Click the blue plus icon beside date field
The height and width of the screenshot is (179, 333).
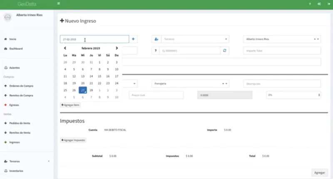(133, 39)
